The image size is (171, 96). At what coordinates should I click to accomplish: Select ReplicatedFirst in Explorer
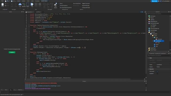(x=154, y=21)
